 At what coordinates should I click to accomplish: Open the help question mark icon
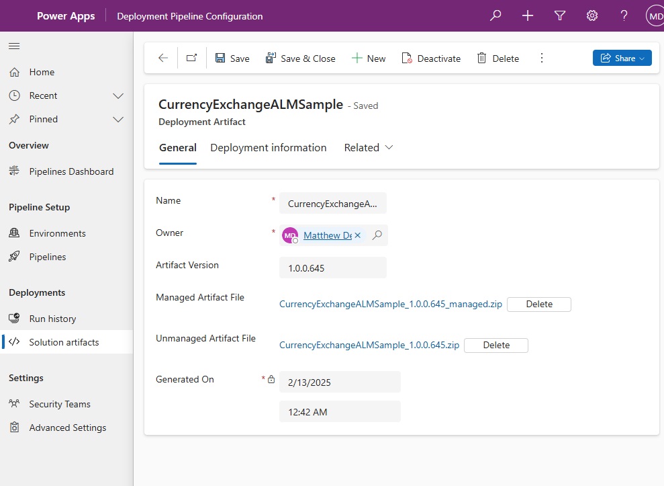point(624,15)
